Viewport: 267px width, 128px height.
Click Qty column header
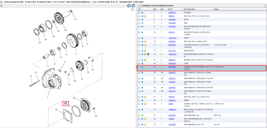click(162, 9)
